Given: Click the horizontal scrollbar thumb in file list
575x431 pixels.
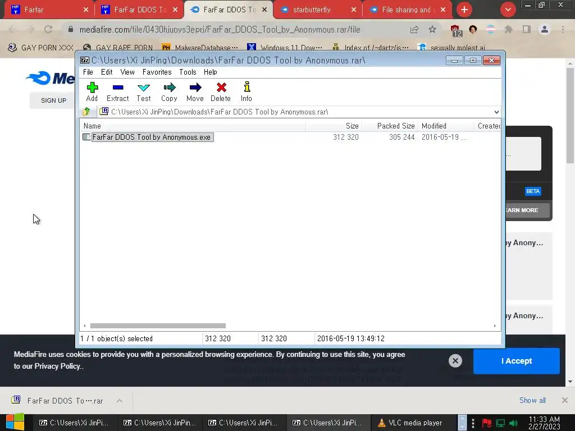Looking at the screenshot, I should tap(158, 326).
